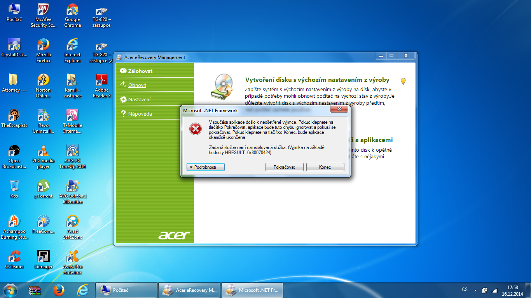
Task: Open the power/battery tray icon
Action: (x=485, y=290)
